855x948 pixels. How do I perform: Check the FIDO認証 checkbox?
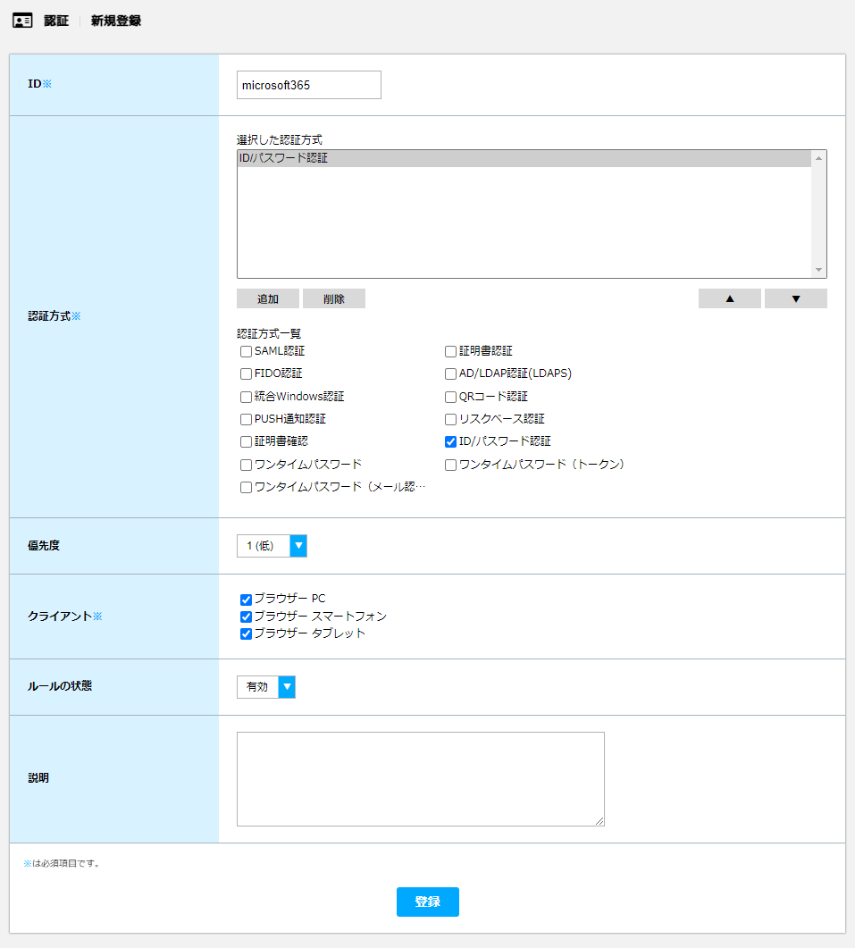[246, 373]
